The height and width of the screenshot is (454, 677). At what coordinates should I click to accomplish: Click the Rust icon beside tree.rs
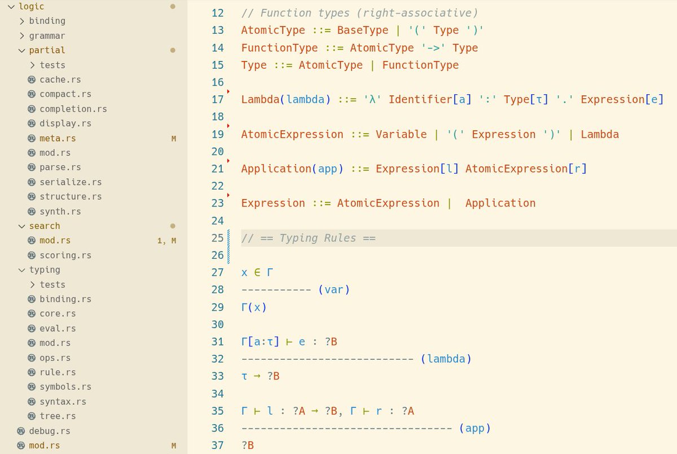pos(32,417)
